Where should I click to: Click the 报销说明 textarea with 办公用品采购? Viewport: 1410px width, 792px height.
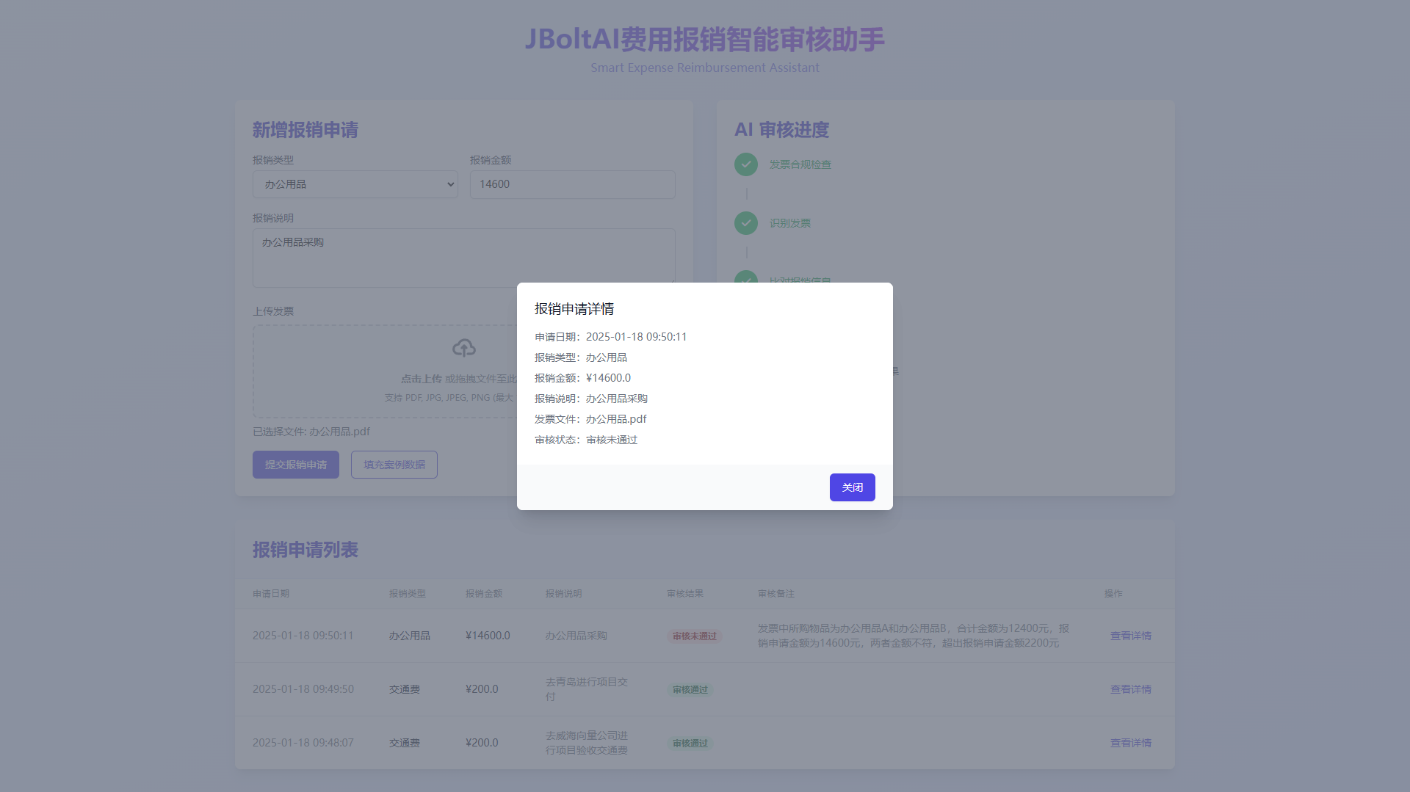coord(464,258)
